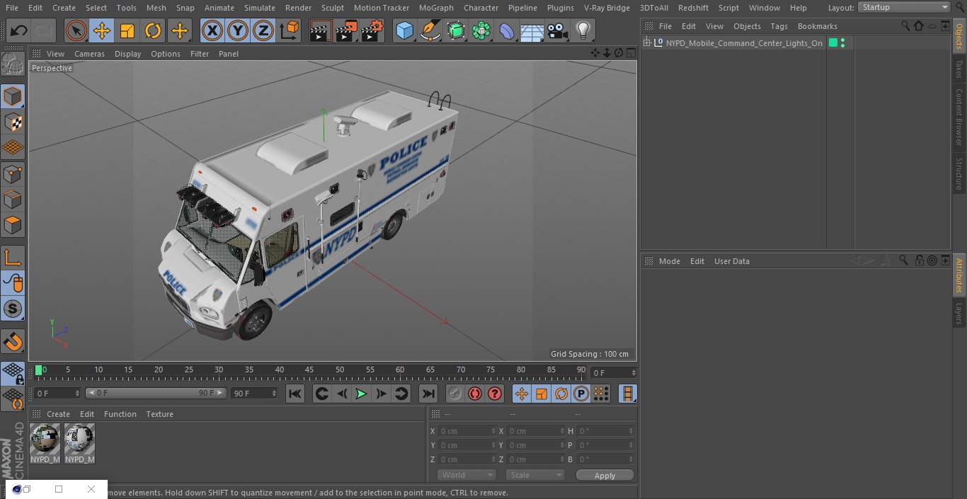Viewport: 967px width, 499px height.
Task: Go to start of animation
Action: tap(295, 394)
